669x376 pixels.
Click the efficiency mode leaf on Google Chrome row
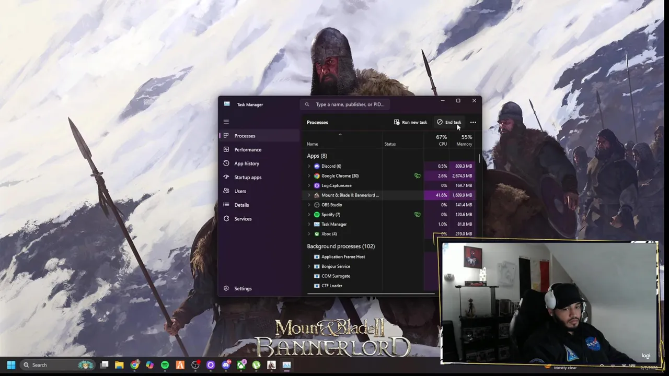coord(417,176)
